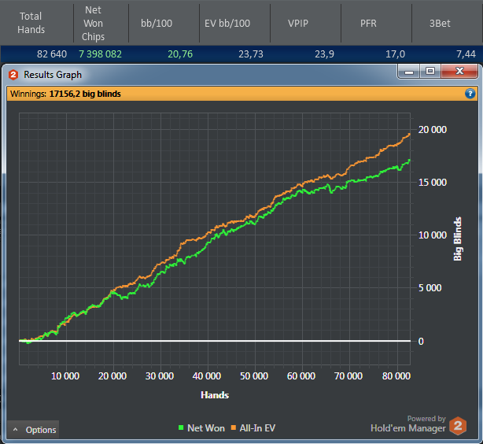Click the 30 000 x-axis label
Screen dimensions: 483x444
coord(160,376)
